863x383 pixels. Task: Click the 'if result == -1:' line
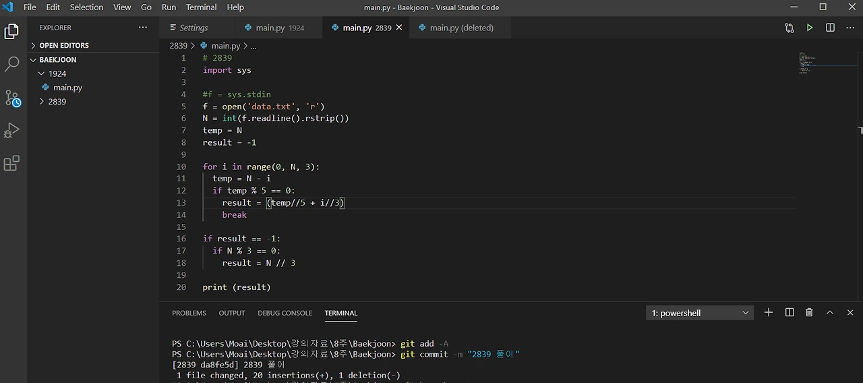(x=241, y=239)
